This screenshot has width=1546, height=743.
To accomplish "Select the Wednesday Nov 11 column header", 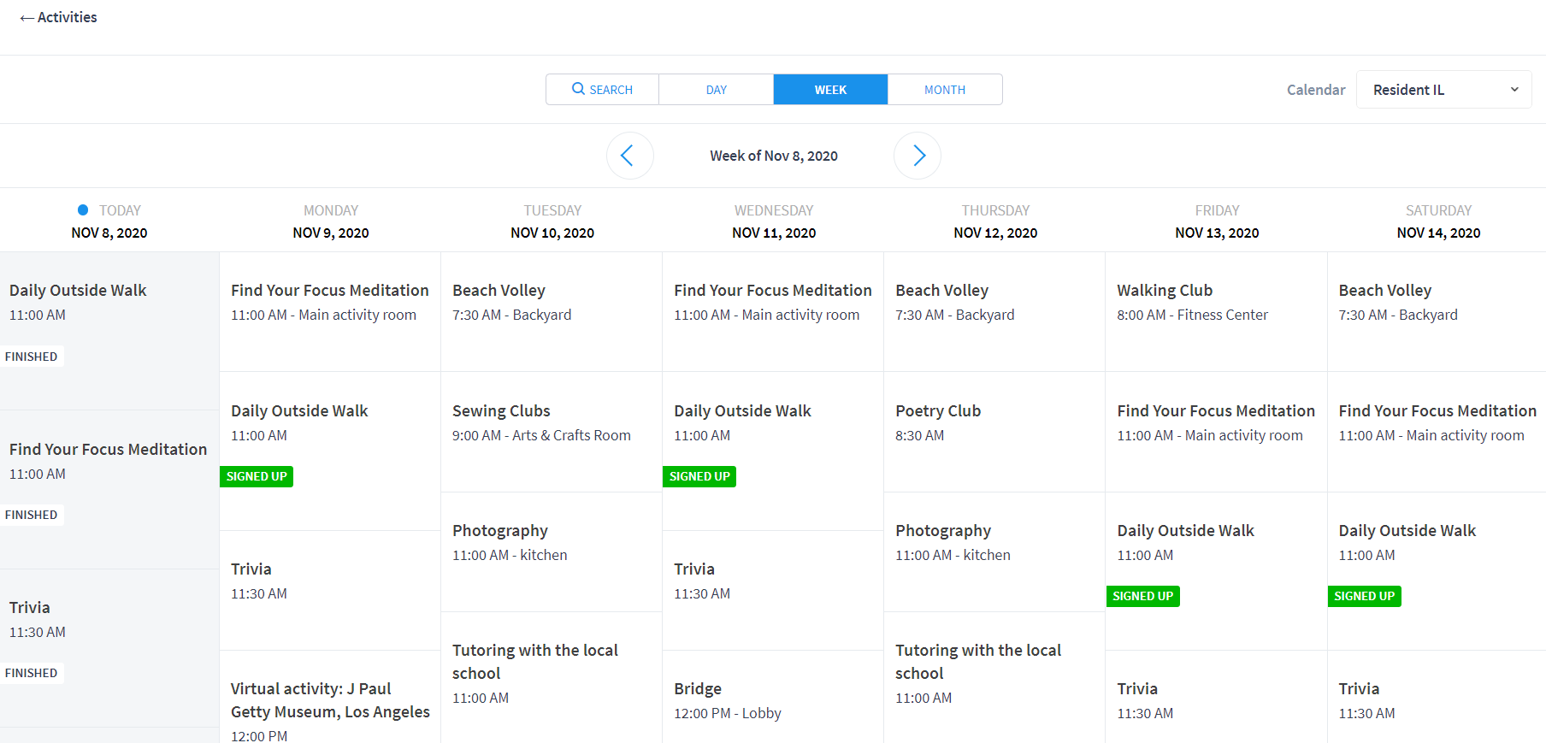I will click(x=774, y=221).
